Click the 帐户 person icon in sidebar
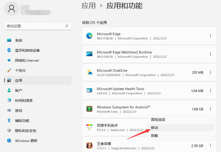The image size is (221, 152). 9,90
